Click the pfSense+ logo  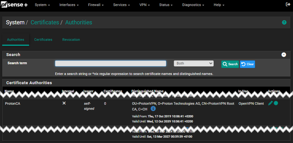[x=14, y=5]
